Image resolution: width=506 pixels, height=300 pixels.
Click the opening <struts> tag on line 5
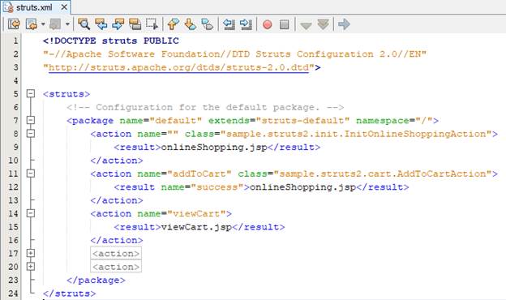(66, 94)
